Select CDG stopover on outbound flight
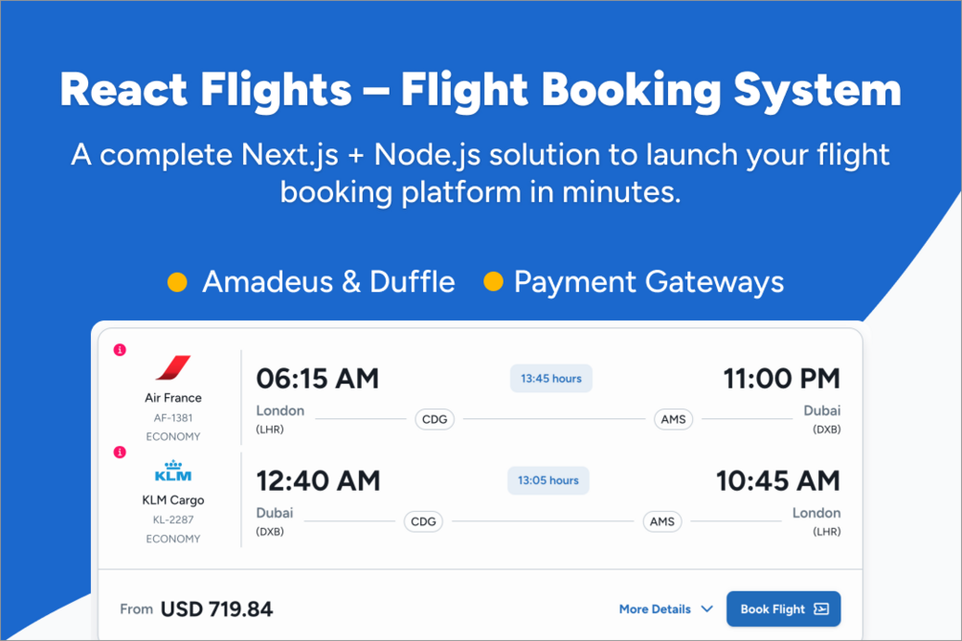Screen dimensions: 962x641 [x=435, y=419]
